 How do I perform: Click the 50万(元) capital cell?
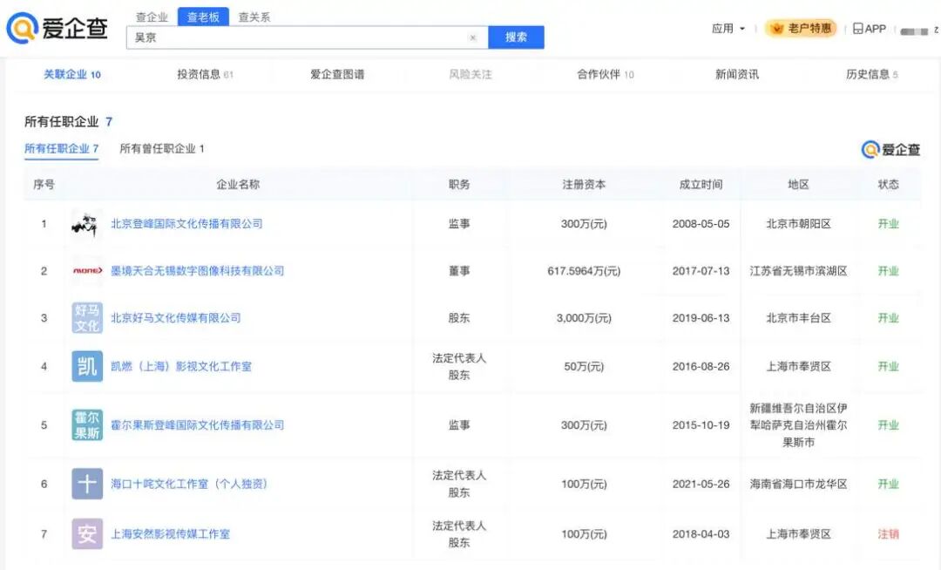(584, 366)
